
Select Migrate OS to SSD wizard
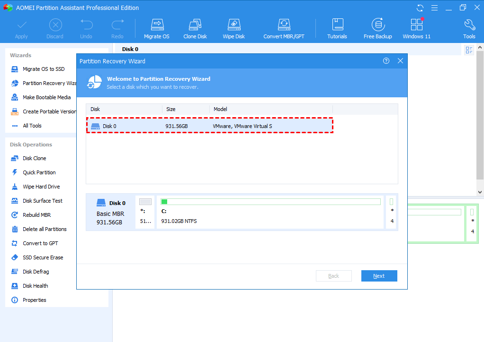(44, 69)
